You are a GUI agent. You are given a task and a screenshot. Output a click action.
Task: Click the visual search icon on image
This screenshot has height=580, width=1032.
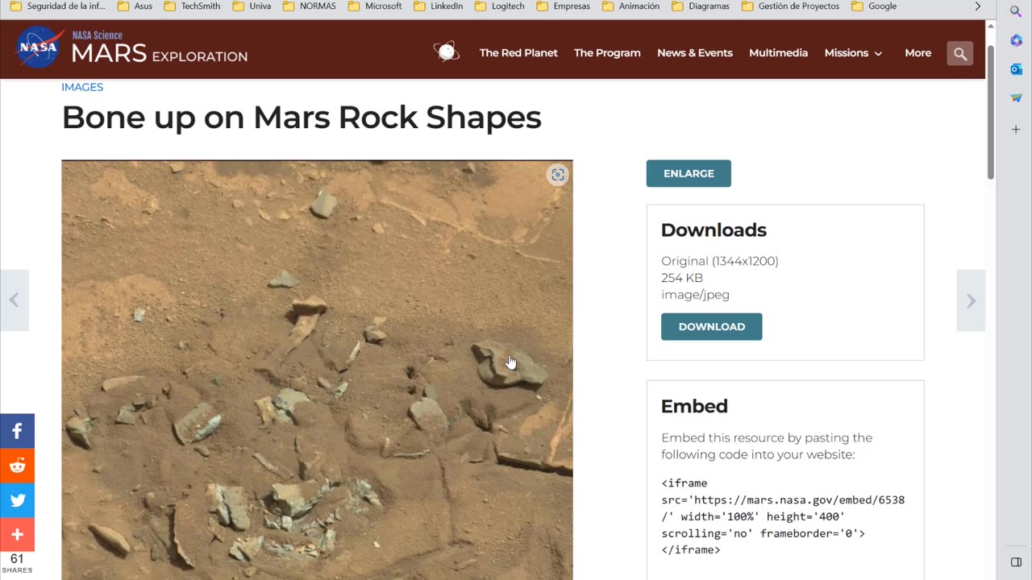[557, 175]
